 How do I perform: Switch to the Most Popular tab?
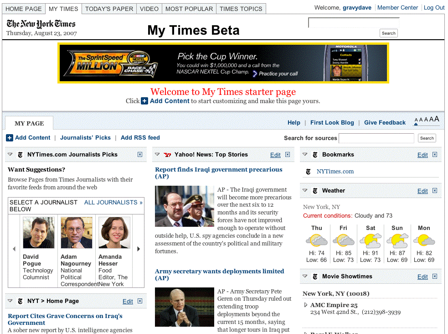tap(189, 9)
